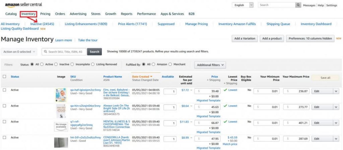343x150 pixels.
Task: Open the 'Action on 0 selected' dropdown
Action: pos(20,52)
